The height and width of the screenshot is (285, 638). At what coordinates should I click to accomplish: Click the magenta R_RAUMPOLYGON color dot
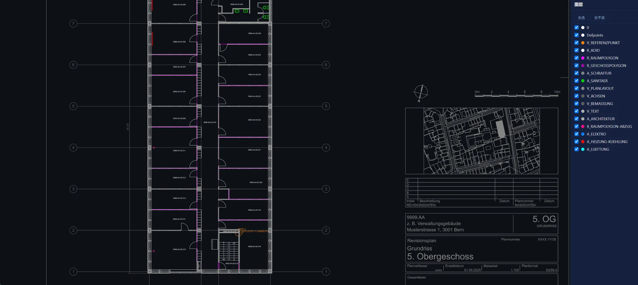point(583,58)
